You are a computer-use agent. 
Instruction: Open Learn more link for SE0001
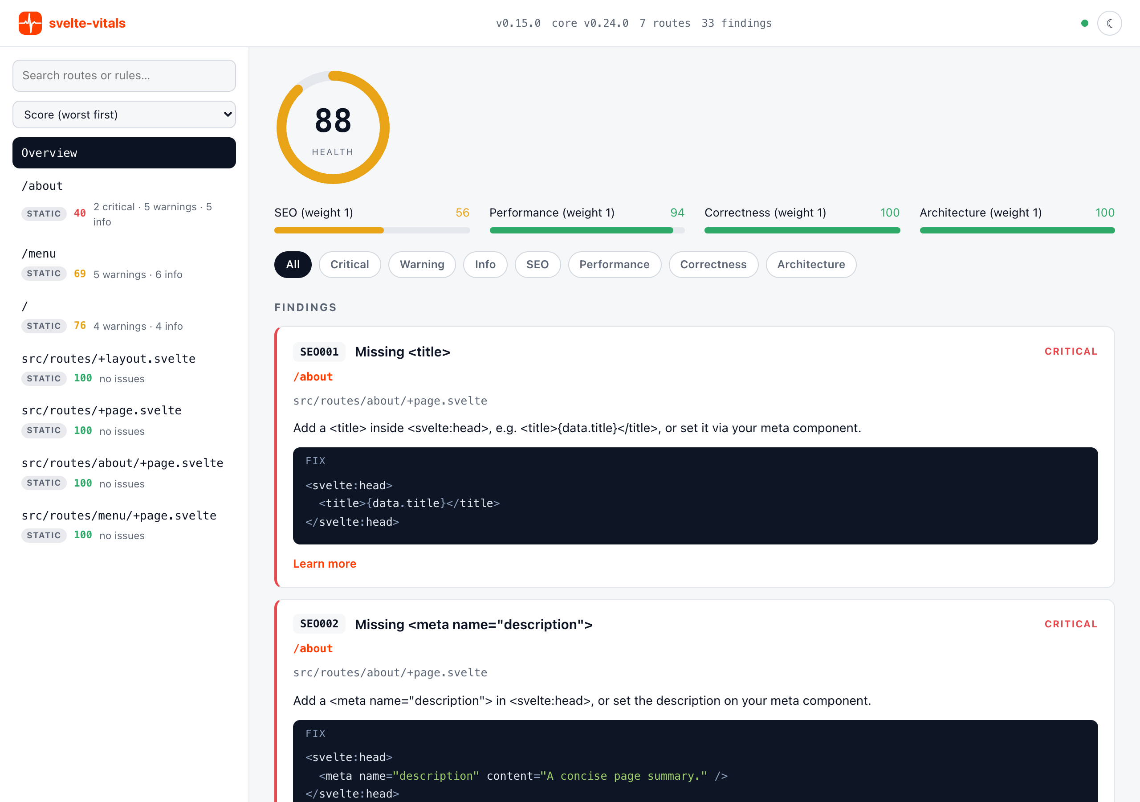325,564
